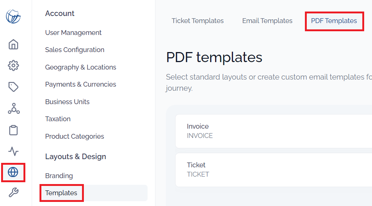Navigate to Payments & Currencies

click(x=81, y=84)
